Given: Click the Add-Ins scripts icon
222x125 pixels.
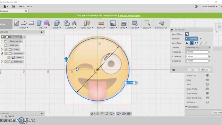Looking at the screenshot, I should tap(135, 23).
